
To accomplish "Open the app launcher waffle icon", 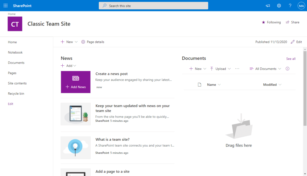I will click(x=5, y=6).
